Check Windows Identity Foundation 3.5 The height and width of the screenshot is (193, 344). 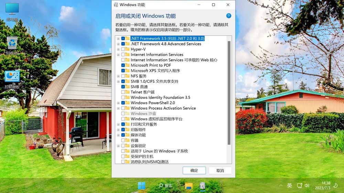(x=123, y=98)
